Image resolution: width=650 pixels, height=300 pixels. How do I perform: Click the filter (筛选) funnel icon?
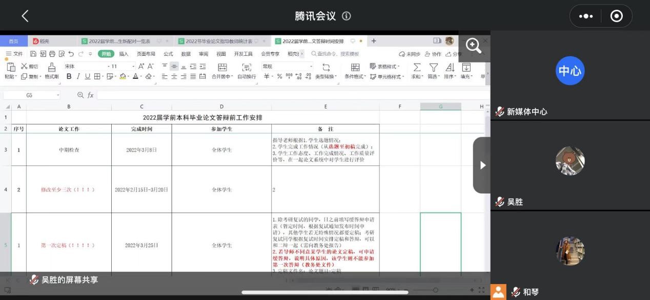(x=434, y=67)
